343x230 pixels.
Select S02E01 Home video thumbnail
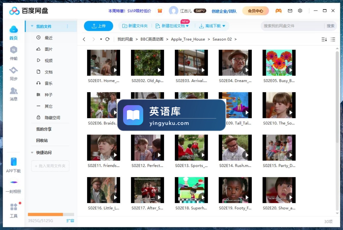(103, 63)
